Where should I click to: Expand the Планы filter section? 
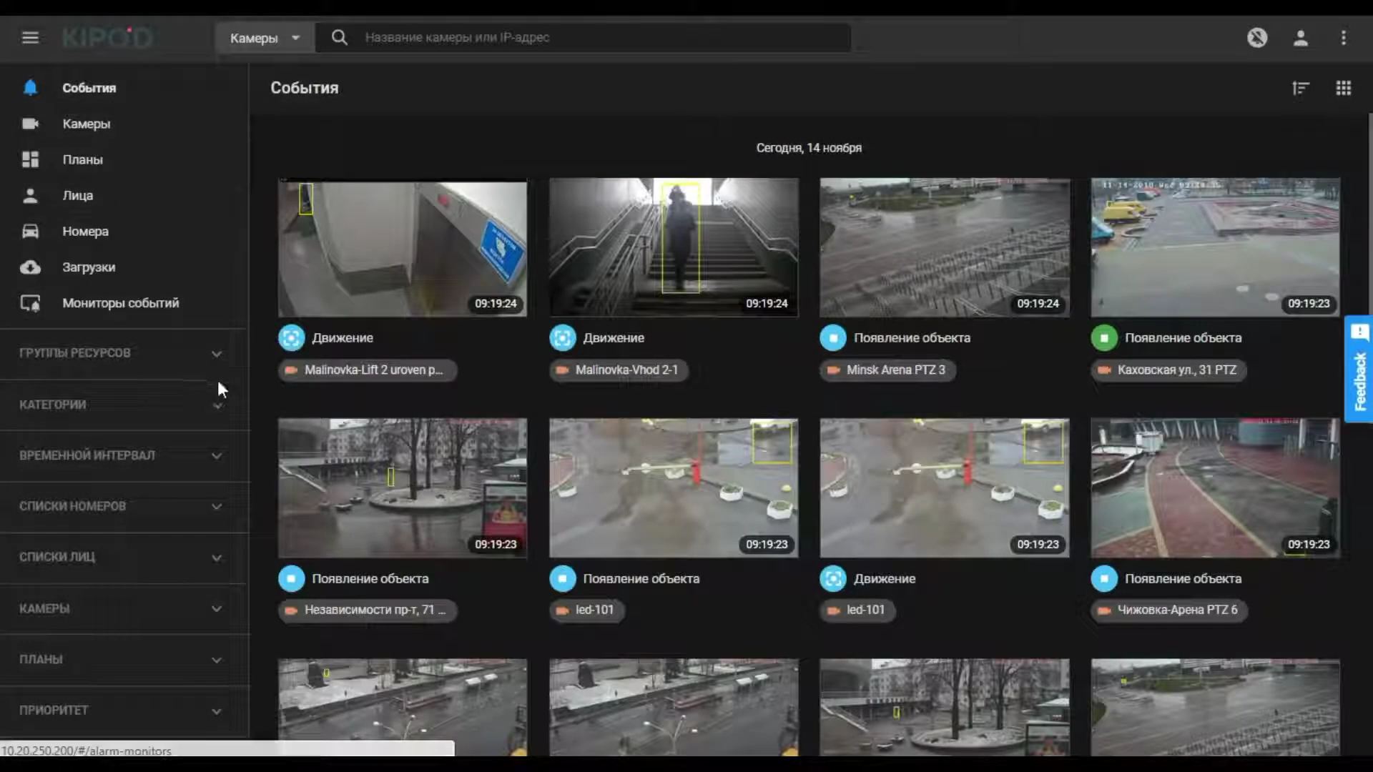(x=124, y=659)
